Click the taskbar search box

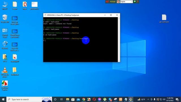point(29,99)
